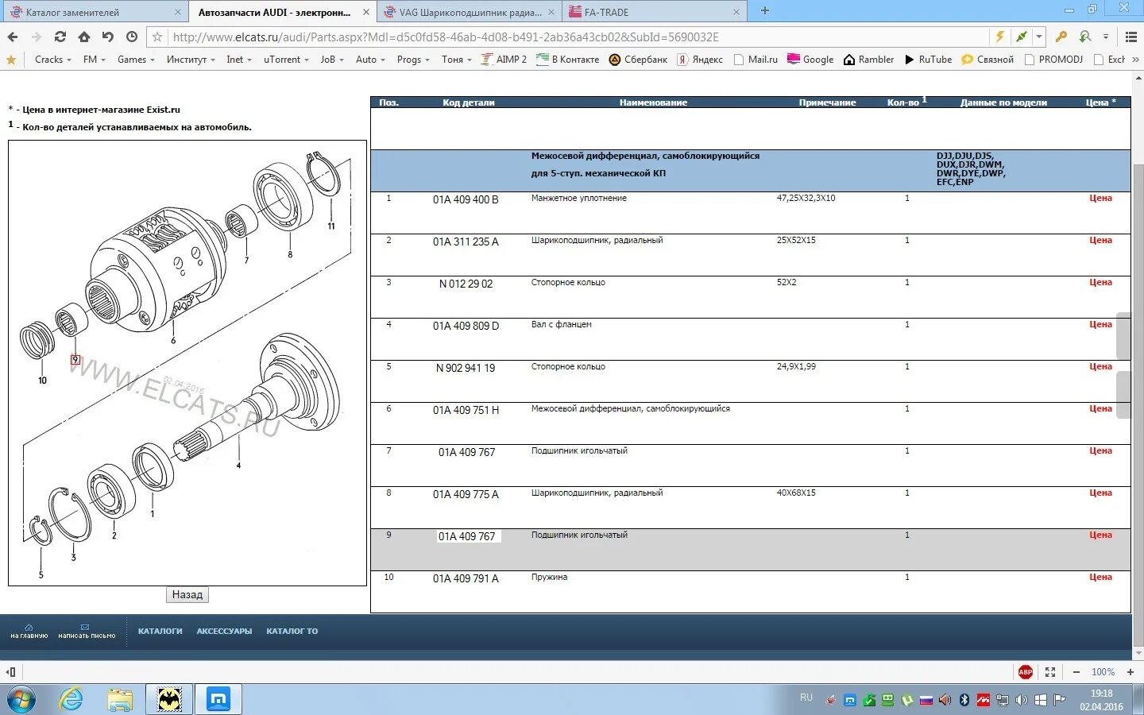Expand the Тоня bookmarks folder
Viewport: 1144px width, 715px height.
(456, 60)
